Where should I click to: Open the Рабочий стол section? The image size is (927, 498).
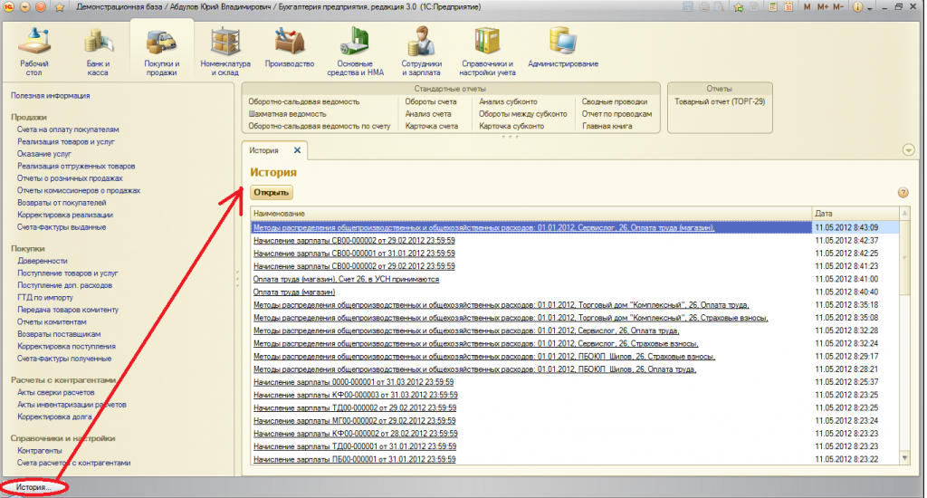tap(34, 52)
